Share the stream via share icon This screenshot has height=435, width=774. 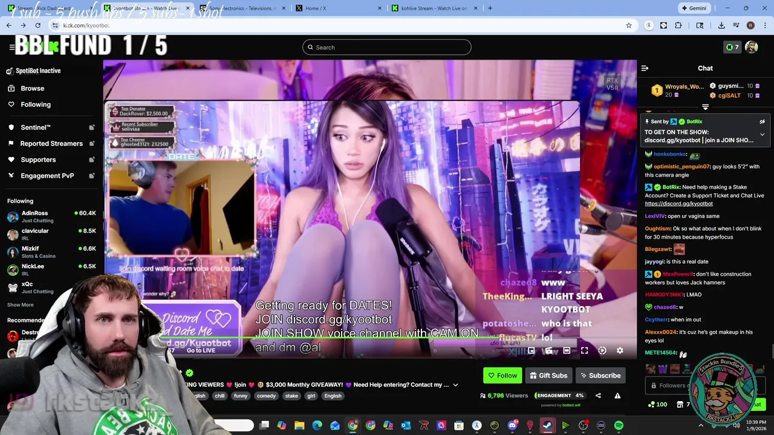coord(598,396)
